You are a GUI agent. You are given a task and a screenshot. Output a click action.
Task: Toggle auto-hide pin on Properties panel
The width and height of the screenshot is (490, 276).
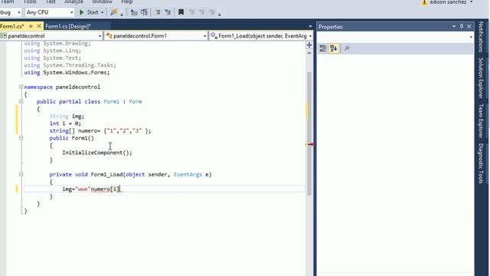tap(462, 27)
